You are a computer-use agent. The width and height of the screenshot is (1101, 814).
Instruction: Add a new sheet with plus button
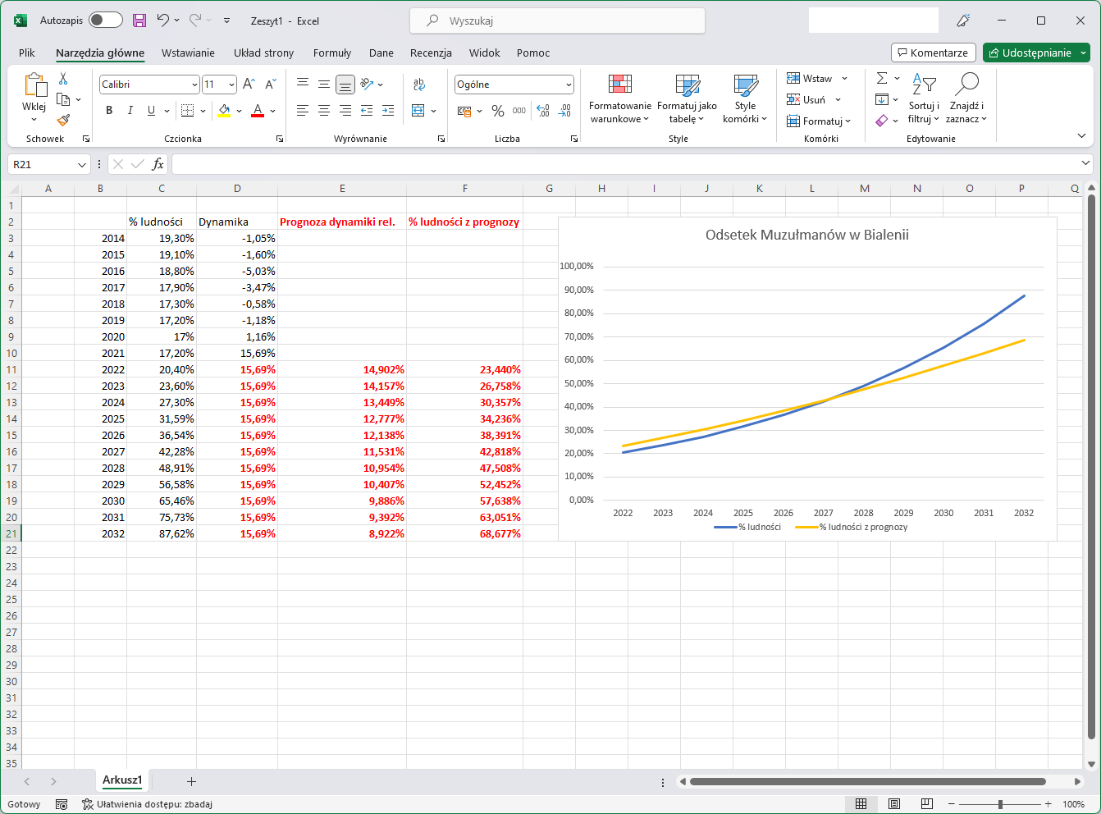tap(191, 781)
